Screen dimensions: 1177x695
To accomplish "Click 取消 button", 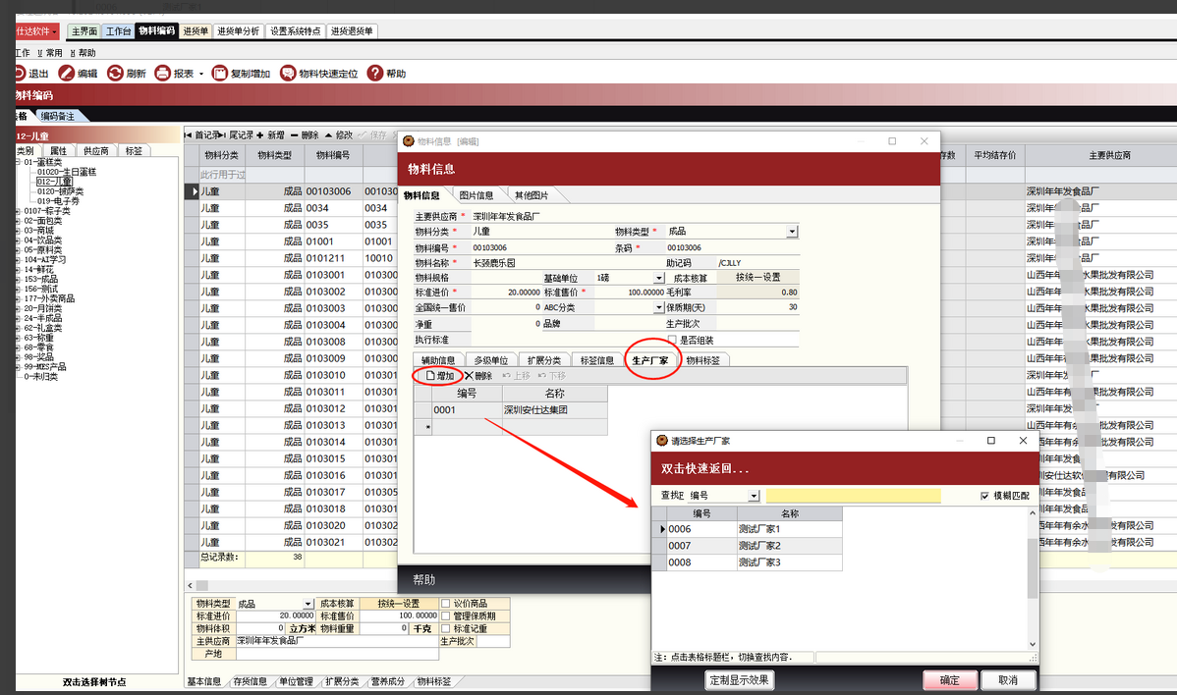I will (1008, 680).
